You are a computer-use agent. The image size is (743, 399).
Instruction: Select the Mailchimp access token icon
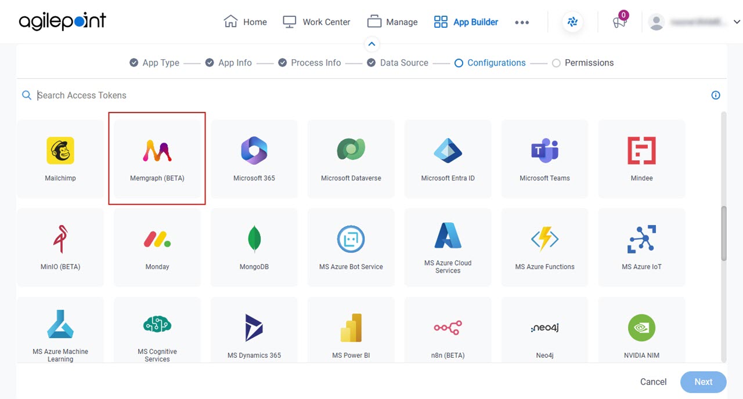click(x=60, y=151)
